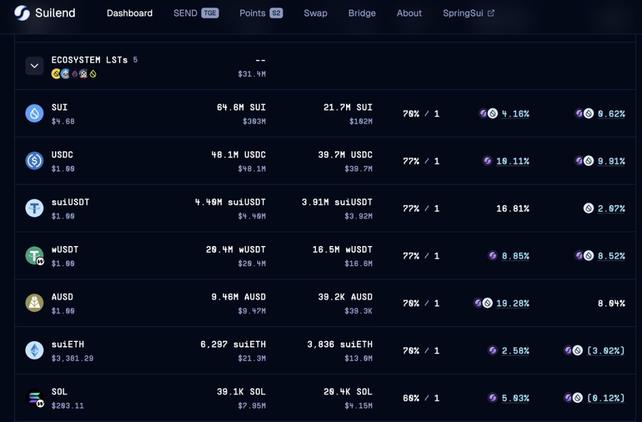Click the suiUSDT token icon
This screenshot has width=642, height=422.
point(35,208)
